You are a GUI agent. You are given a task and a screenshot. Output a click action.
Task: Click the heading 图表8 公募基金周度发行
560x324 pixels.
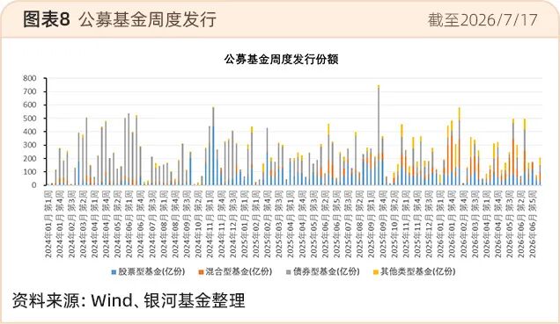(120, 19)
